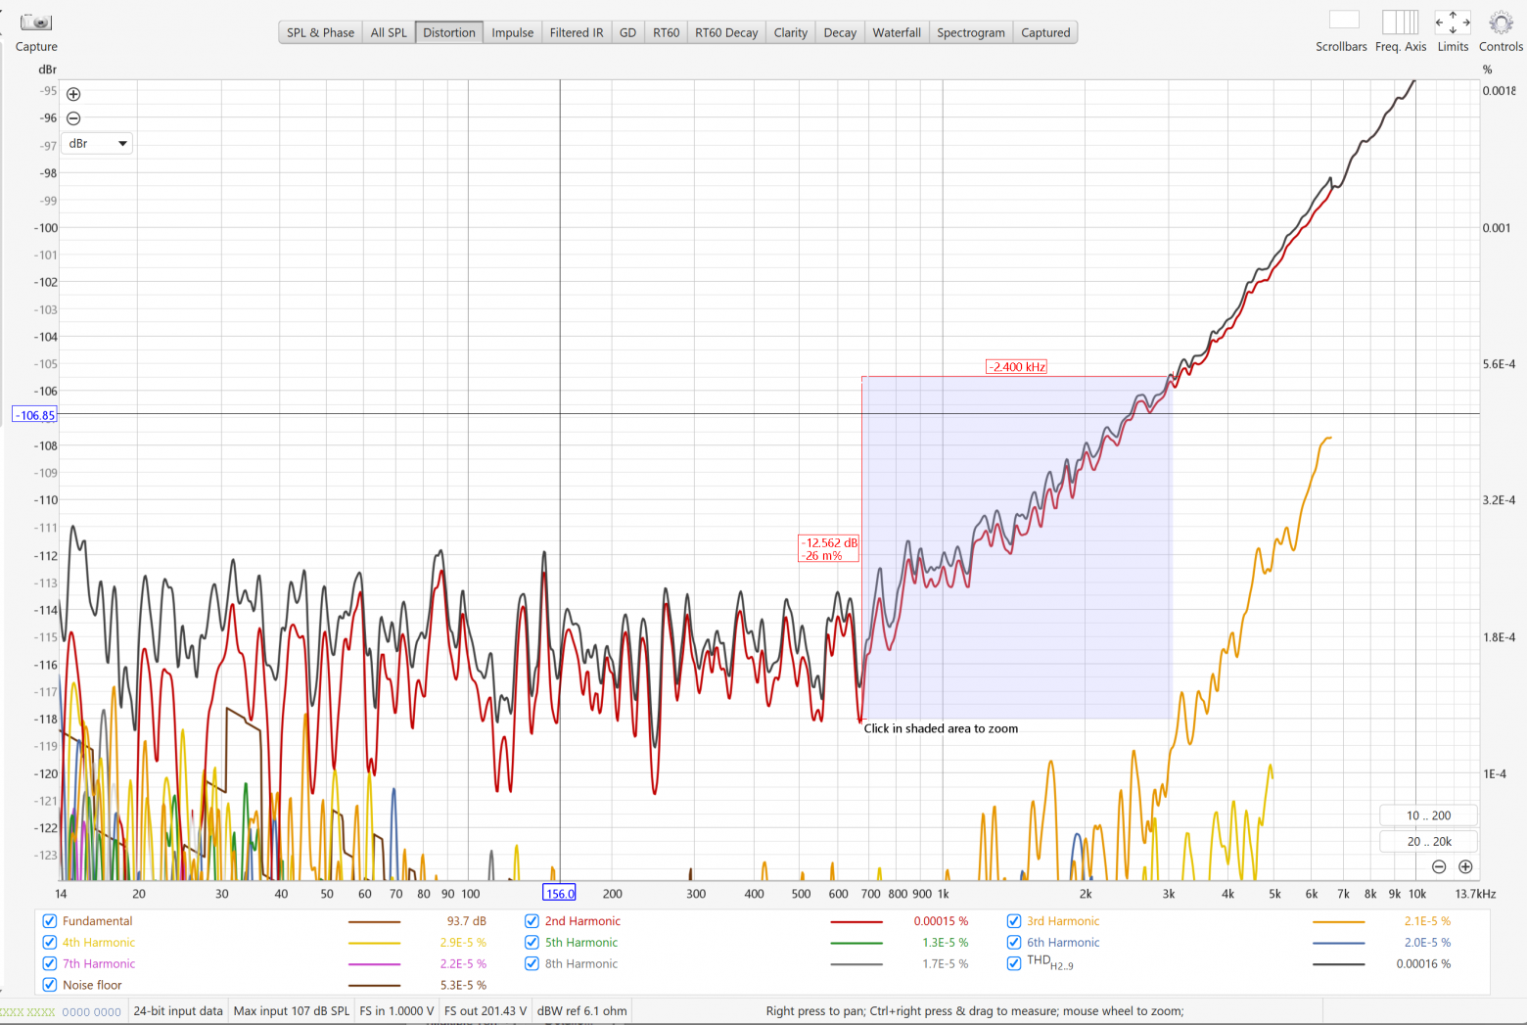1527x1025 pixels.
Task: Select the Impulse tab
Action: (x=513, y=32)
